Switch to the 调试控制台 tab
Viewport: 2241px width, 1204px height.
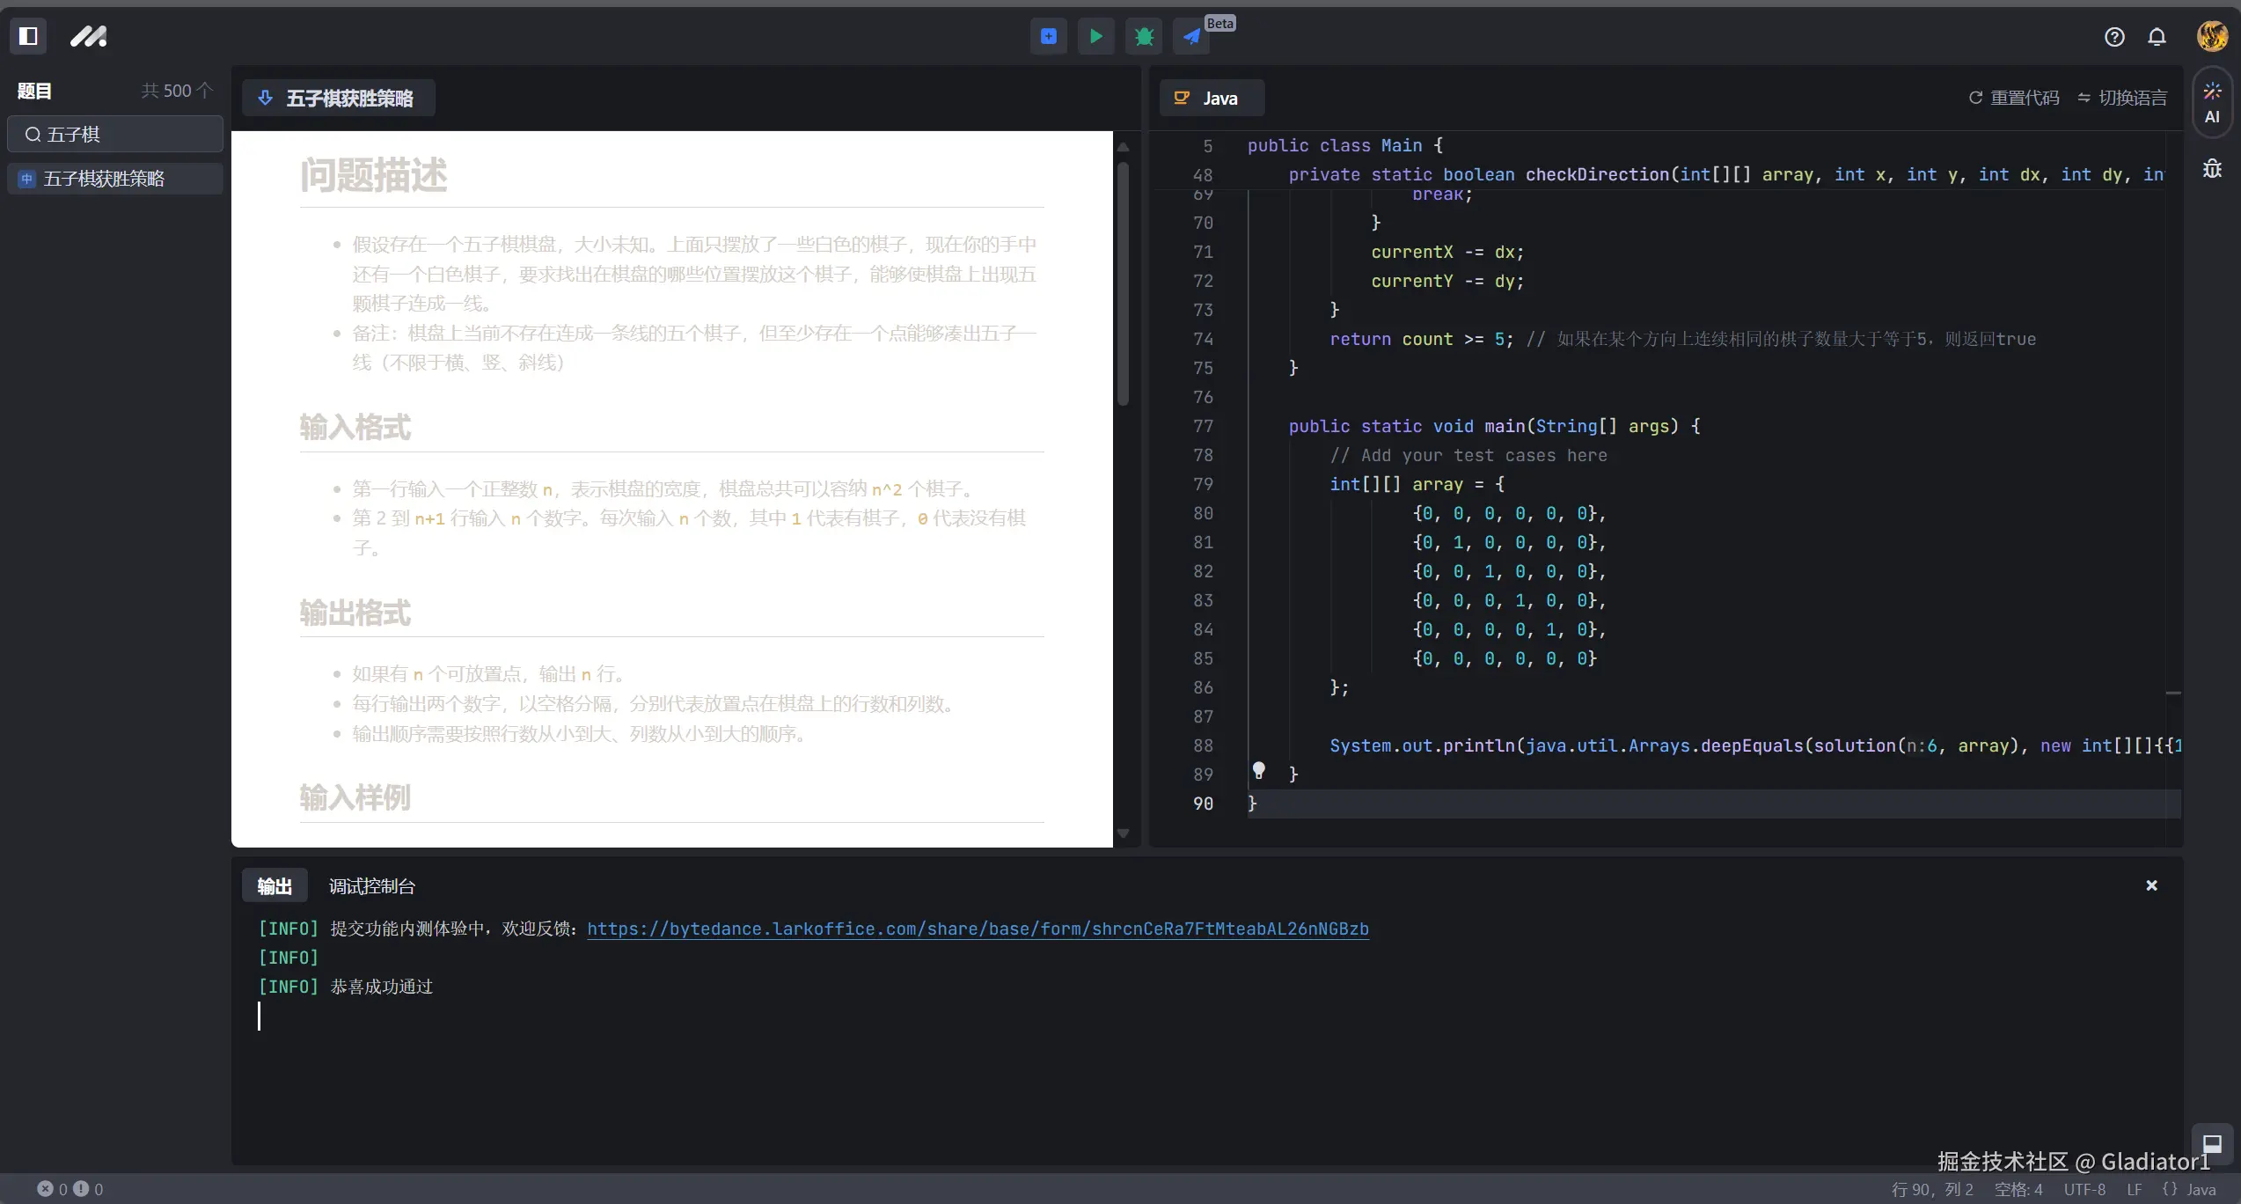point(371,886)
